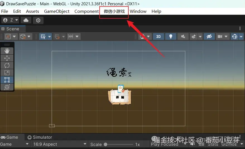
Task: Expand the scene camera dropdown arrow
Action: pyautogui.click(x=226, y=36)
